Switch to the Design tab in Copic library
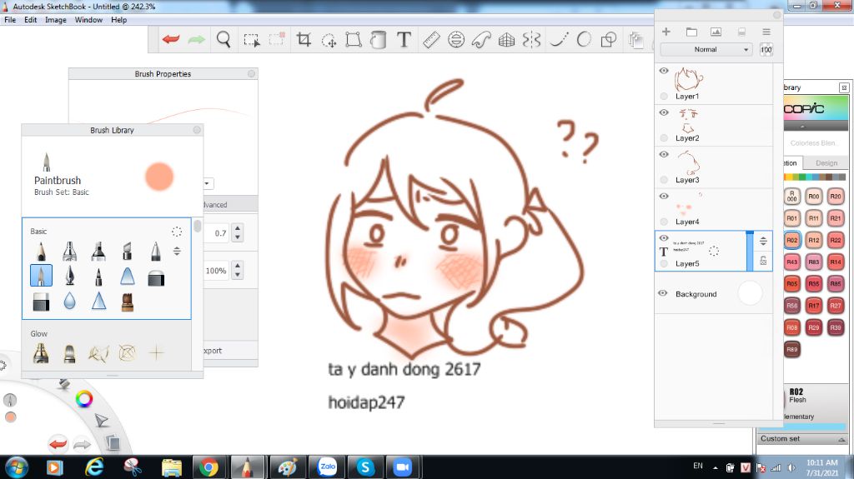The width and height of the screenshot is (854, 479). [826, 162]
